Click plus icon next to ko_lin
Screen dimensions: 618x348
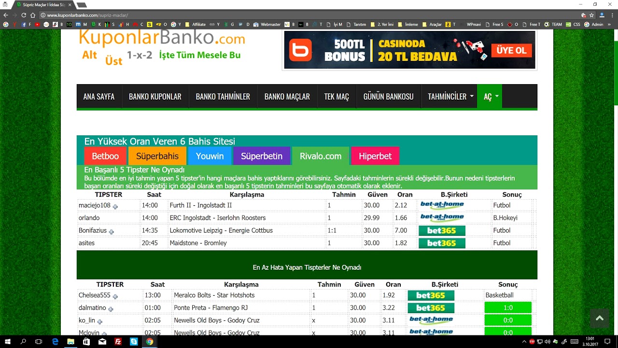pyautogui.click(x=99, y=321)
